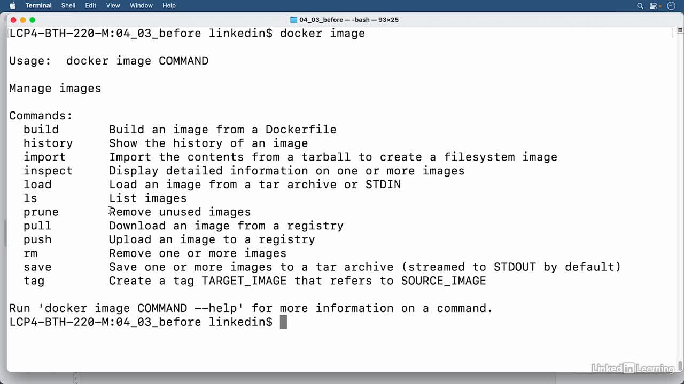Open the Apple menu
684x384 pixels.
click(x=13, y=5)
